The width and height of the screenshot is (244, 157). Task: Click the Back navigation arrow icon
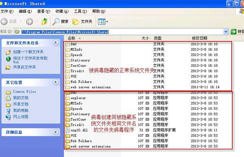pos(4,22)
